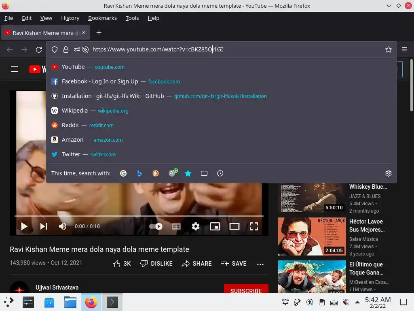Open the Héctor Lavoe 2:04:05 video thumbnail
414x311 pixels.
312,236
